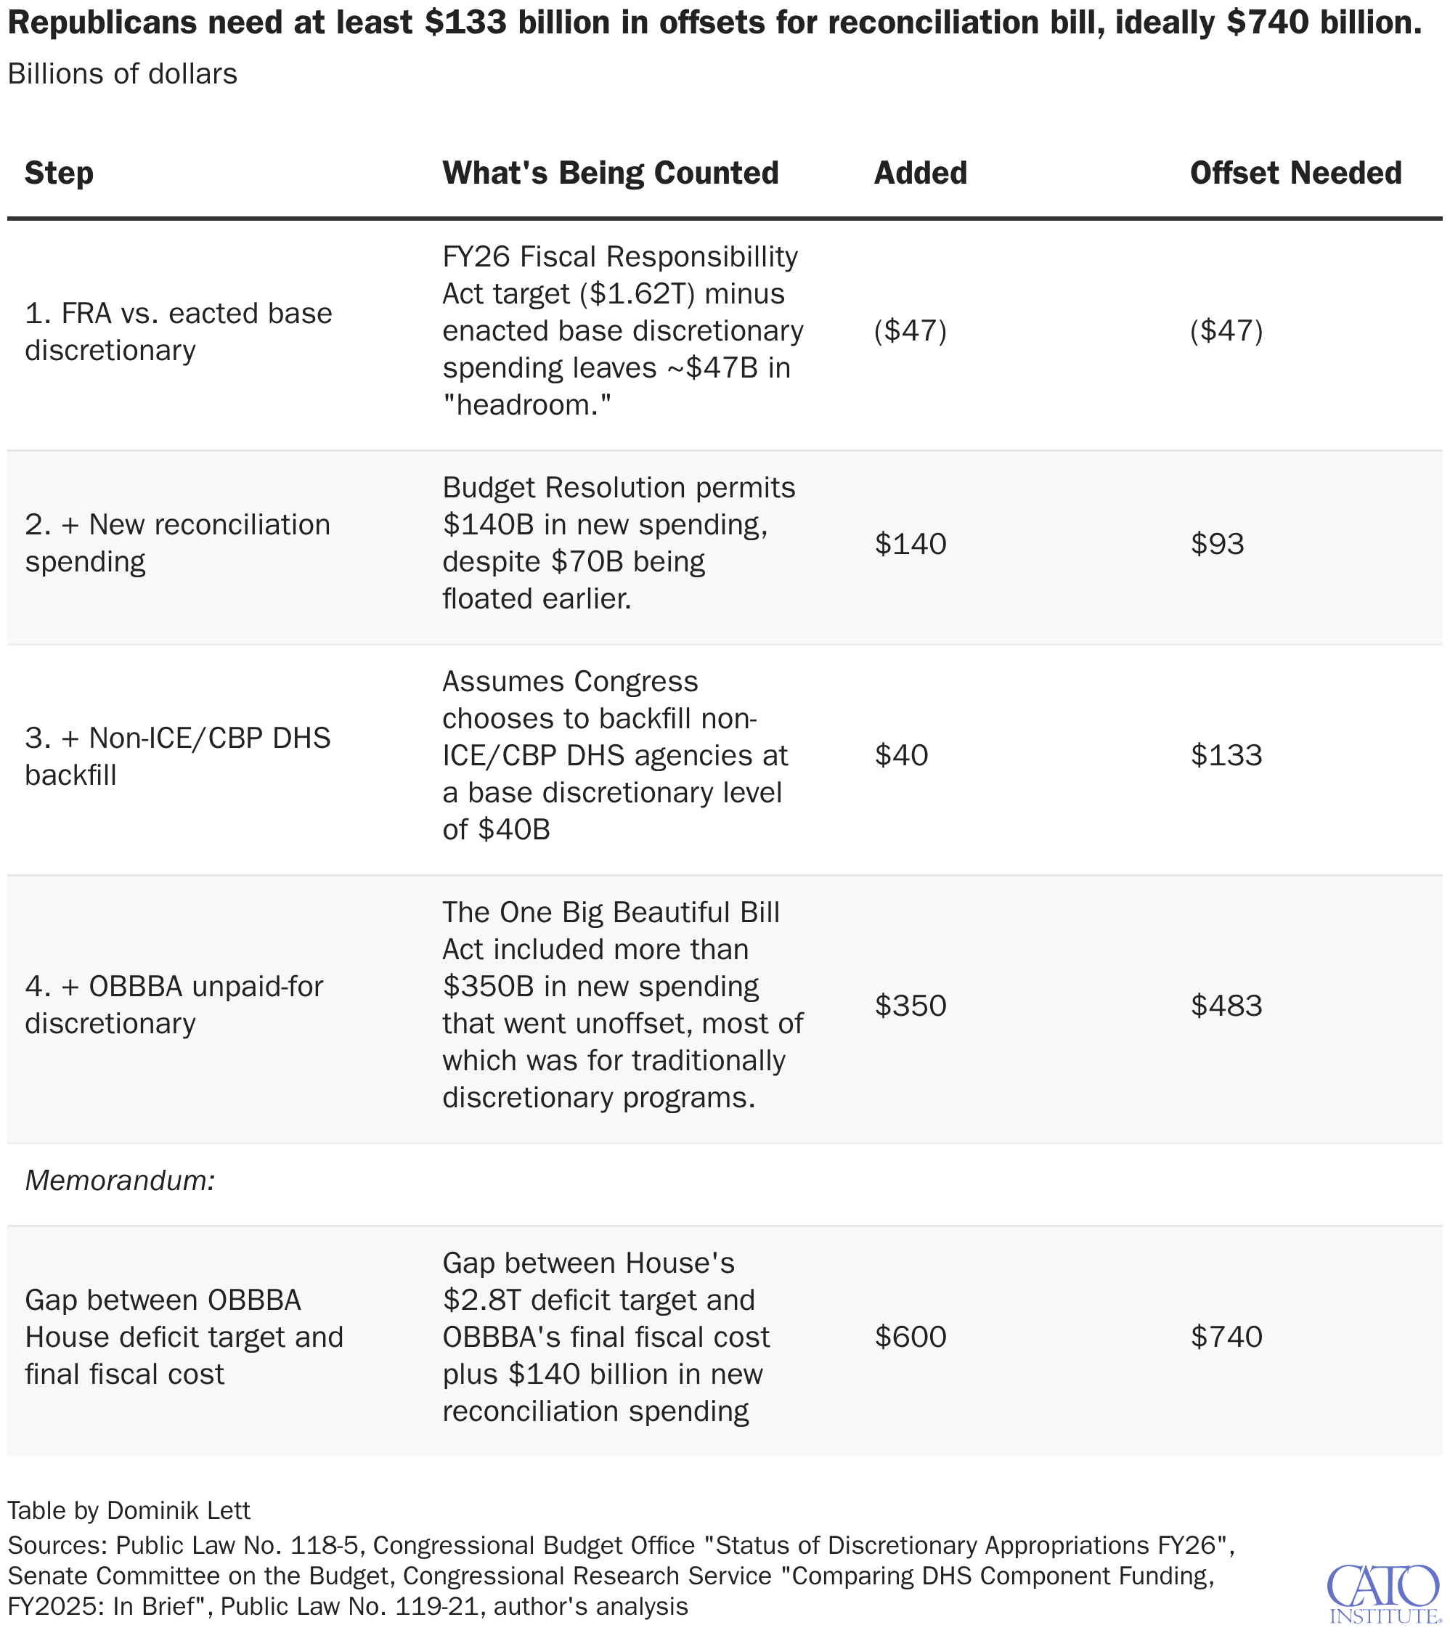The width and height of the screenshot is (1450, 1633).
Task: Click the $140 value in Added column
Action: (x=910, y=544)
